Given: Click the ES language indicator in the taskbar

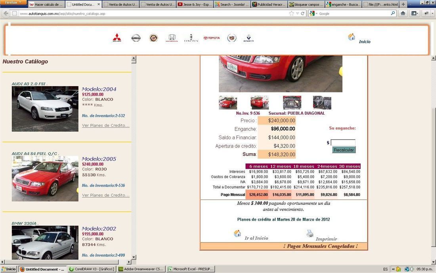Looking at the screenshot, I should coord(385,269).
